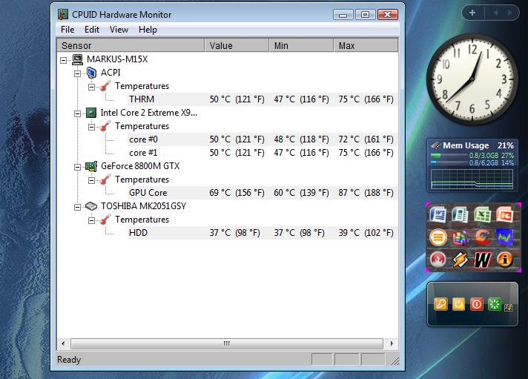Add a gadget with the sidebar plus button

pos(472,13)
